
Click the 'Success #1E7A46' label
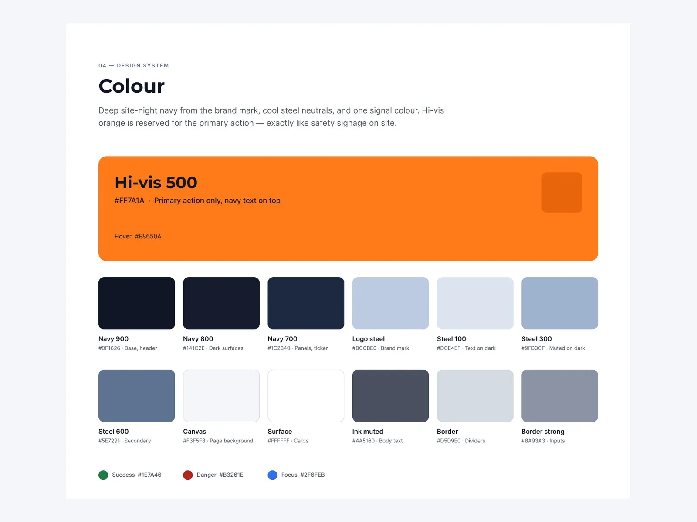pos(137,475)
